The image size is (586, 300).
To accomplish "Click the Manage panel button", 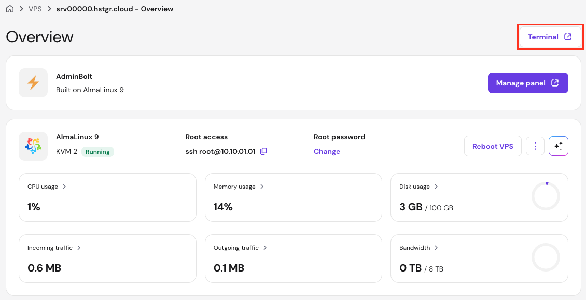I will (528, 83).
